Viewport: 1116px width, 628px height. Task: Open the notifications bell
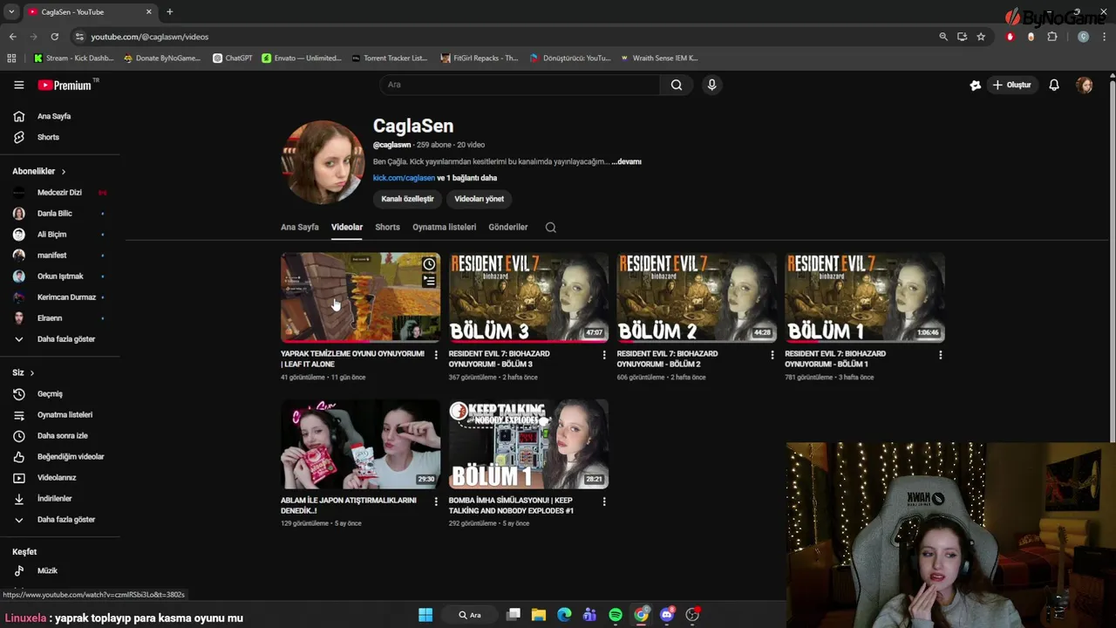click(x=1054, y=85)
